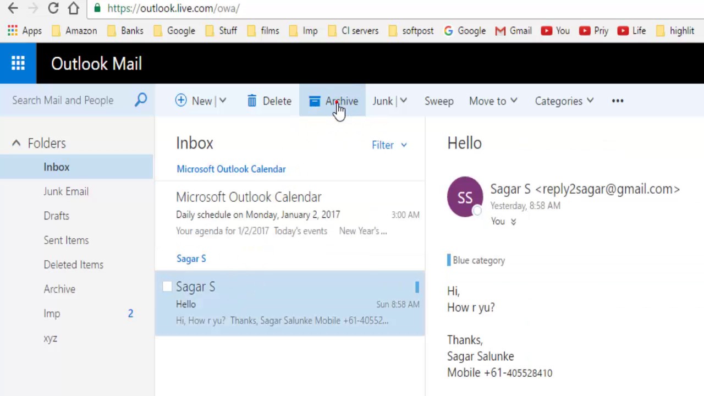The height and width of the screenshot is (396, 704).
Task: Open the app launcher waffle icon
Action: 18,63
